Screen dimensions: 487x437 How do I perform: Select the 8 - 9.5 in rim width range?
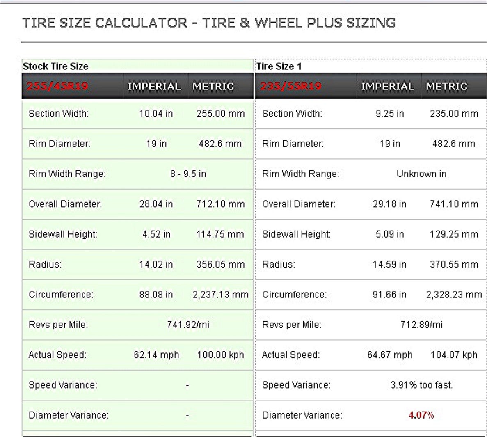coord(188,174)
